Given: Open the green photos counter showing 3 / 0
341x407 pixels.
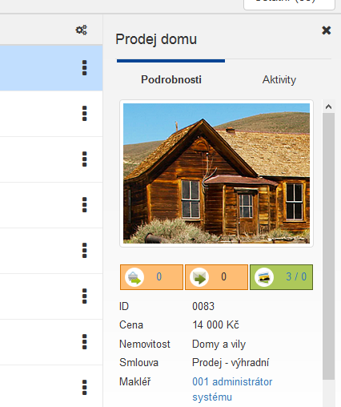Looking at the screenshot, I should click(x=281, y=277).
